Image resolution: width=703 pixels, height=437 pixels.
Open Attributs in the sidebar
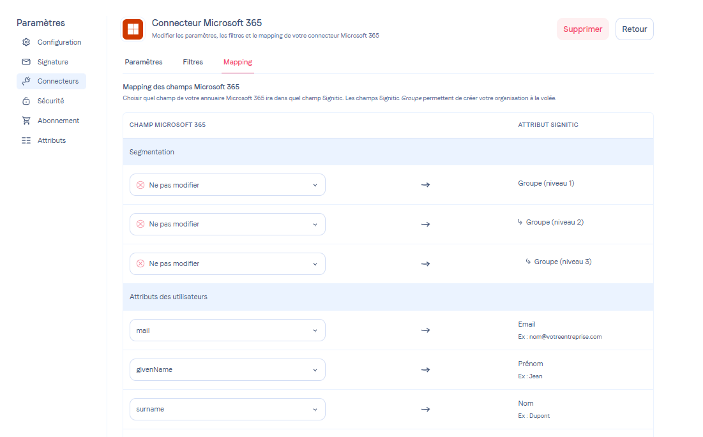click(52, 140)
